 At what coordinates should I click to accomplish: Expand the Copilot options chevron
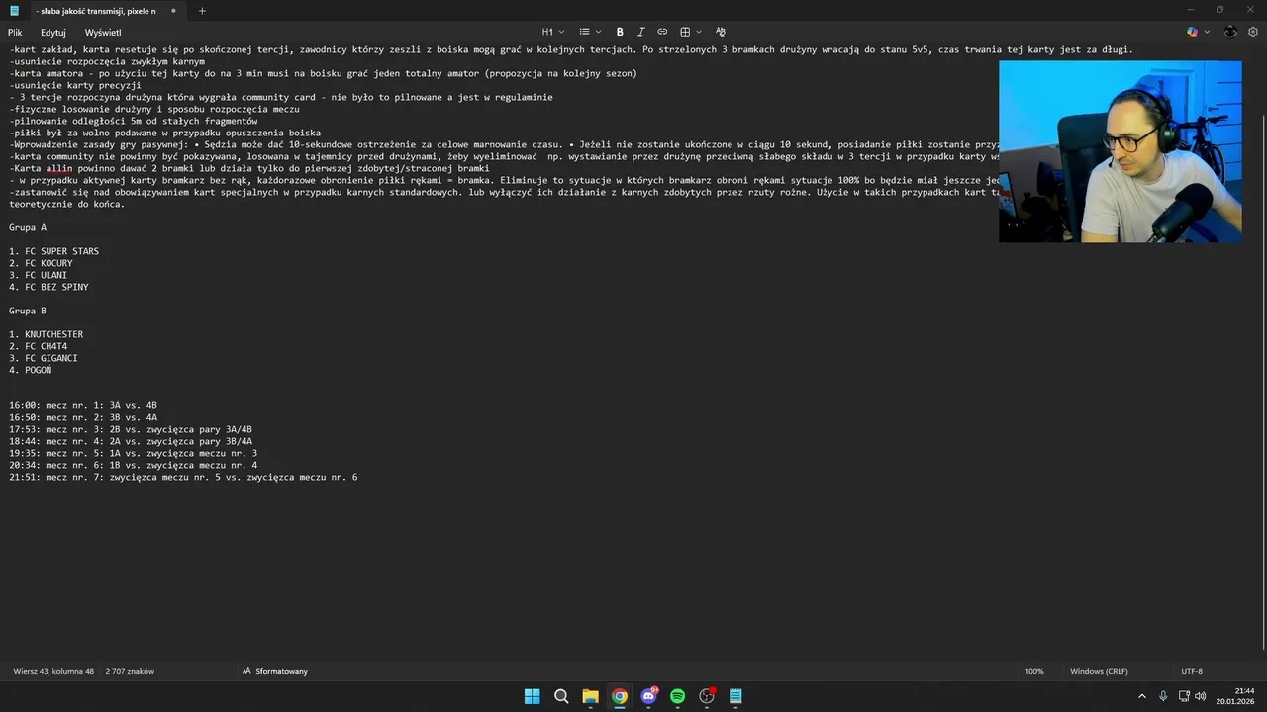click(1207, 32)
